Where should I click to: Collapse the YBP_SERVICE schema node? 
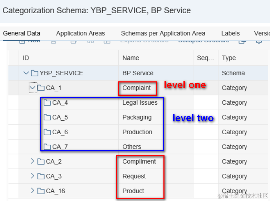pyautogui.click(x=26, y=73)
